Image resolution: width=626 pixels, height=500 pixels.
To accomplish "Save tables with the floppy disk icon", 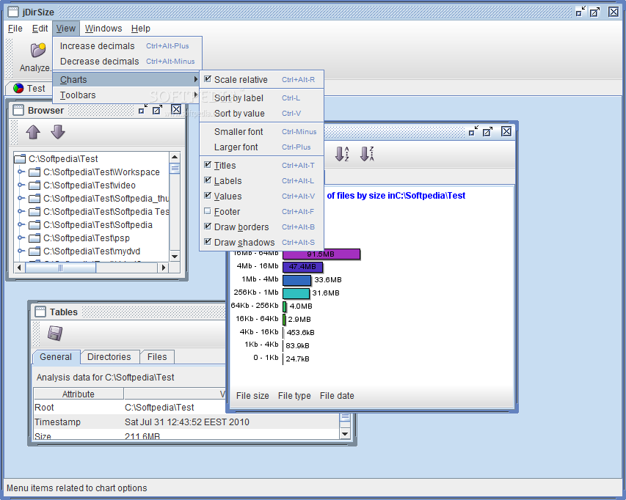I will [55, 333].
